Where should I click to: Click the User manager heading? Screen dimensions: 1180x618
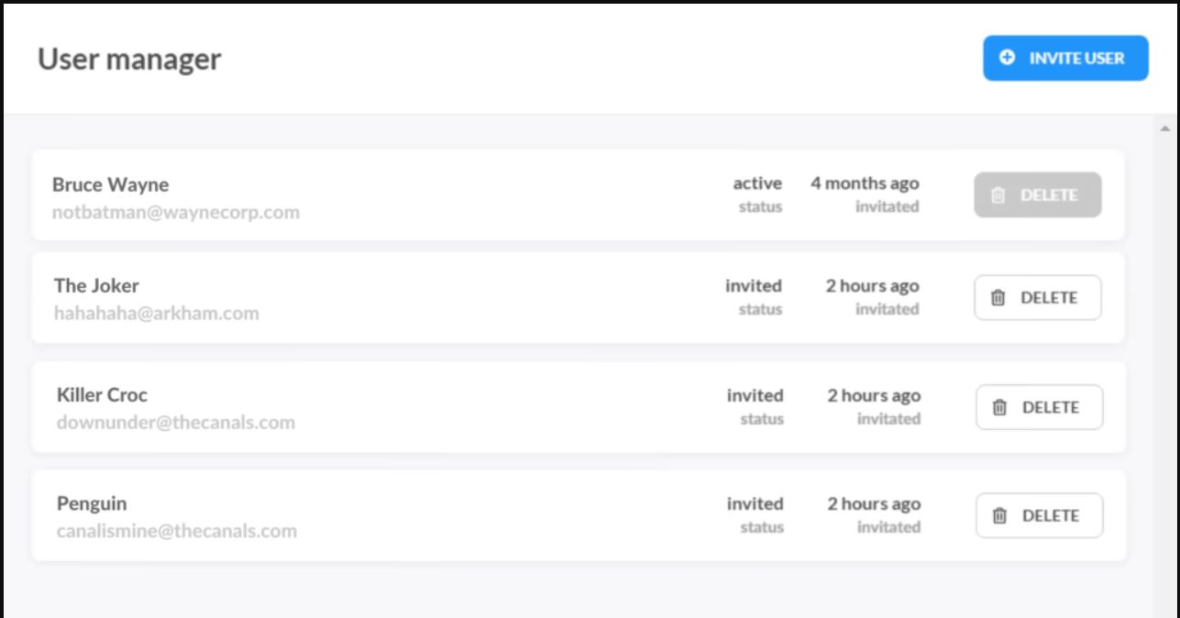pyautogui.click(x=129, y=60)
